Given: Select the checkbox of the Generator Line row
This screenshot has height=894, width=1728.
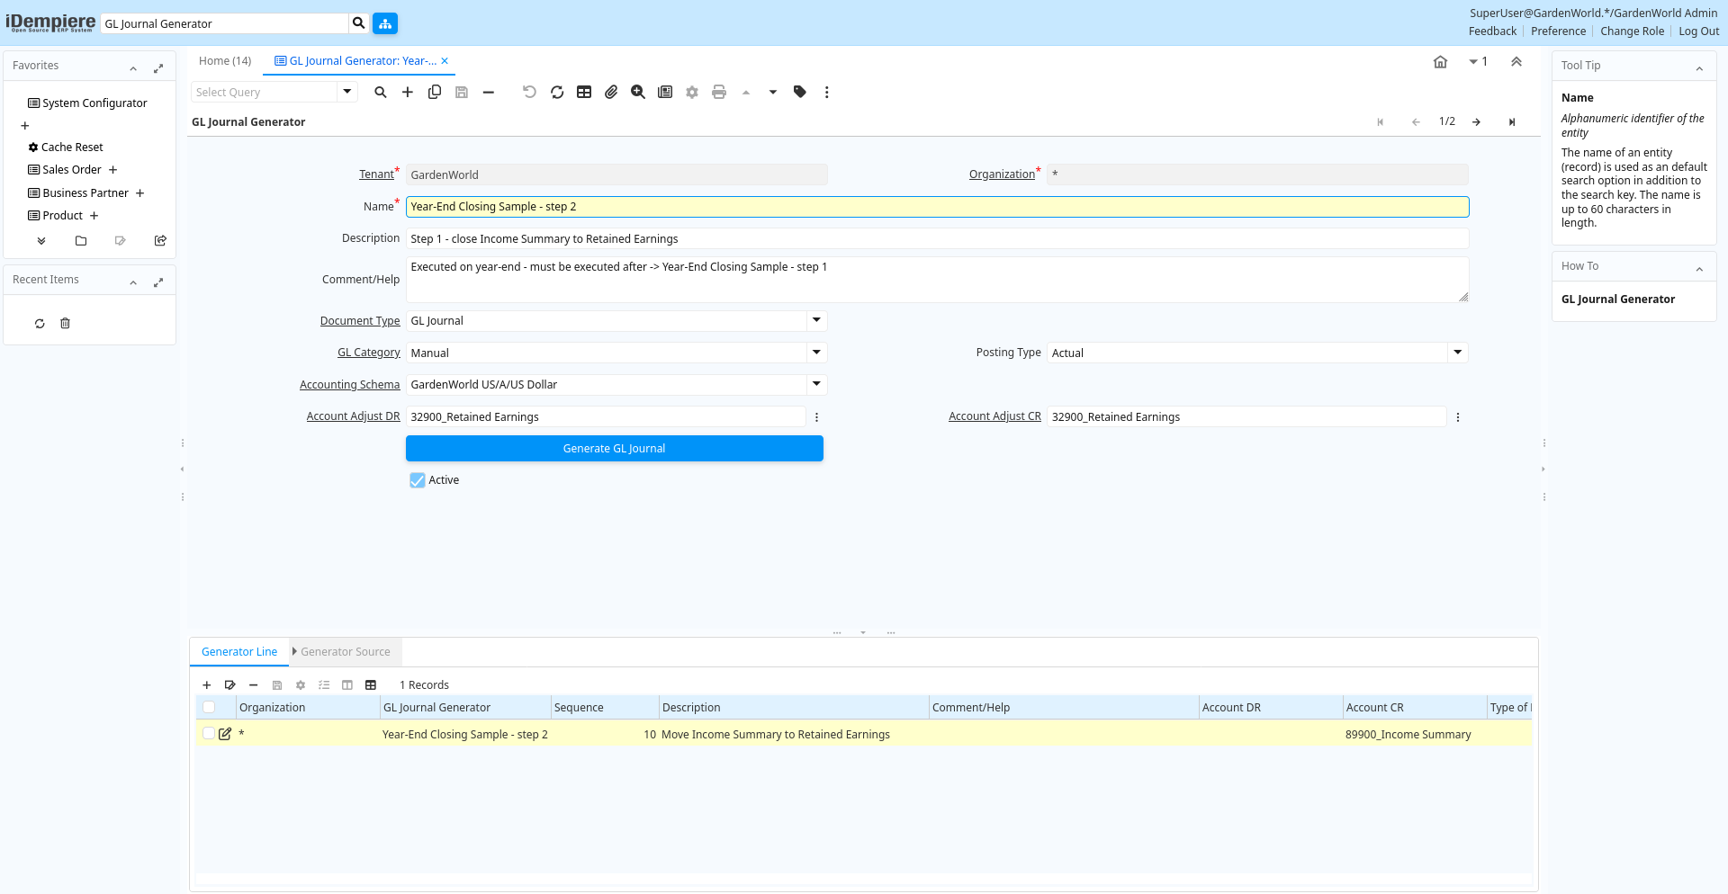Looking at the screenshot, I should click(209, 734).
